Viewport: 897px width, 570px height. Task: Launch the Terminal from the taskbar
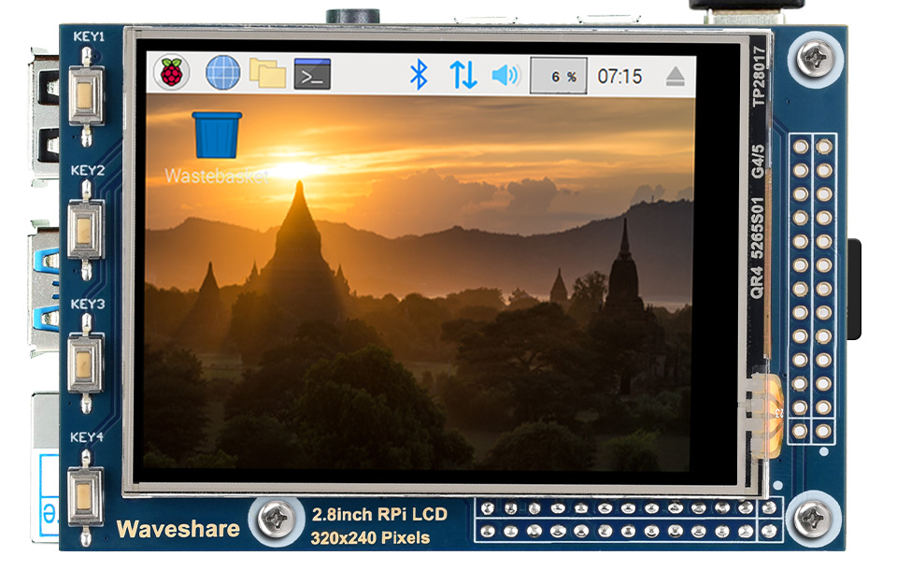(312, 74)
